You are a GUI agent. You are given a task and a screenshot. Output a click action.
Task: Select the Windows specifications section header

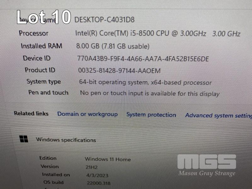(66, 140)
